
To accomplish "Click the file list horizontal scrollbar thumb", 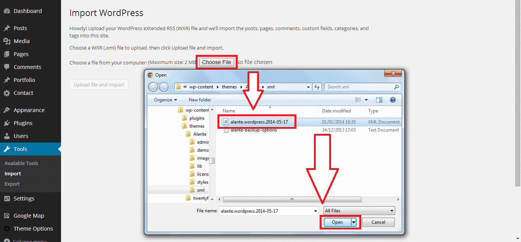I will pos(292,199).
